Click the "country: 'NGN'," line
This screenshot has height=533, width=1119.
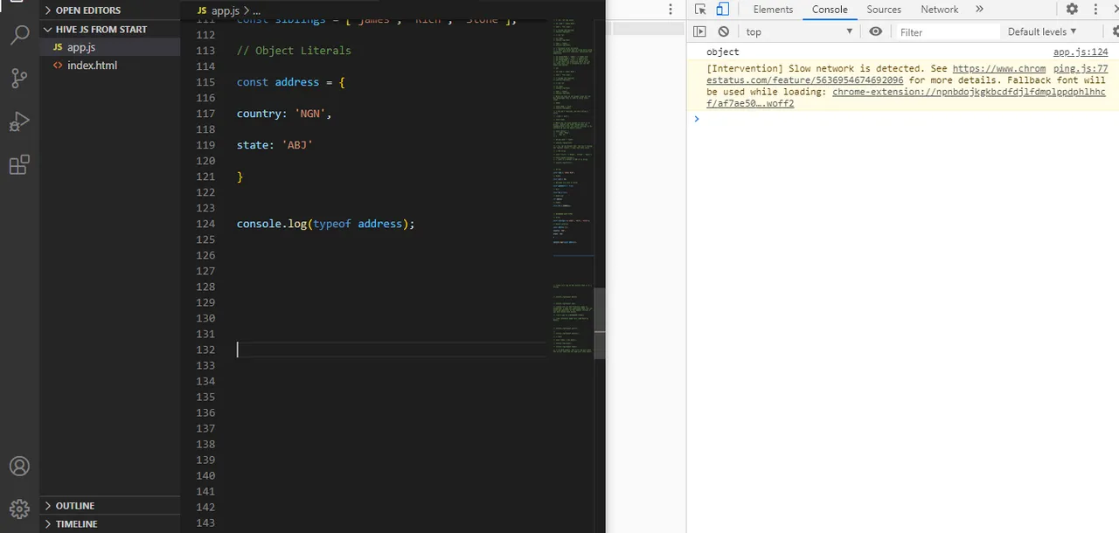click(284, 114)
